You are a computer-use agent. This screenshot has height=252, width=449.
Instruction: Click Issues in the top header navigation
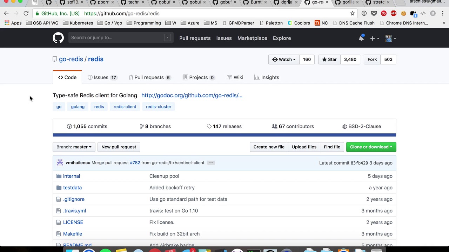point(224,38)
